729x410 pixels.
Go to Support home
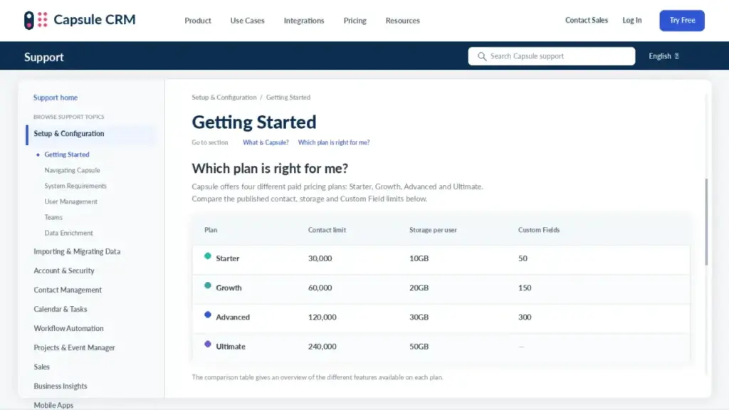click(56, 98)
